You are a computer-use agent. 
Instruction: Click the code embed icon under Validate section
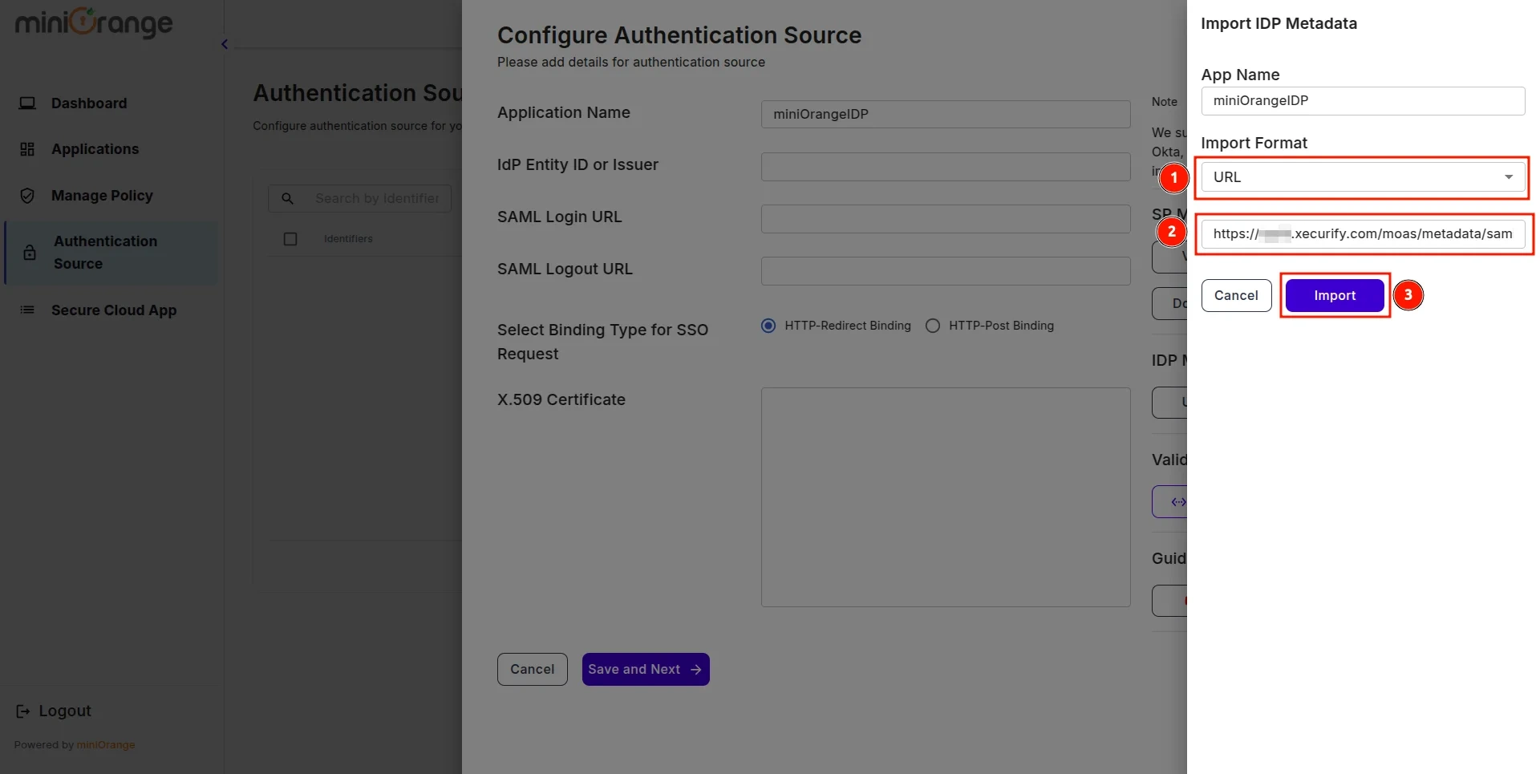tap(1177, 500)
